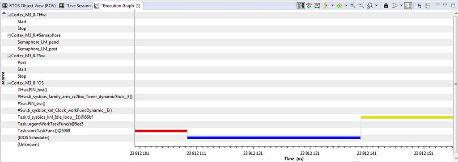Screen dimensions: 458x162
Task: Select the Idle_loop__E()@66bf task row
Action: 55,117
